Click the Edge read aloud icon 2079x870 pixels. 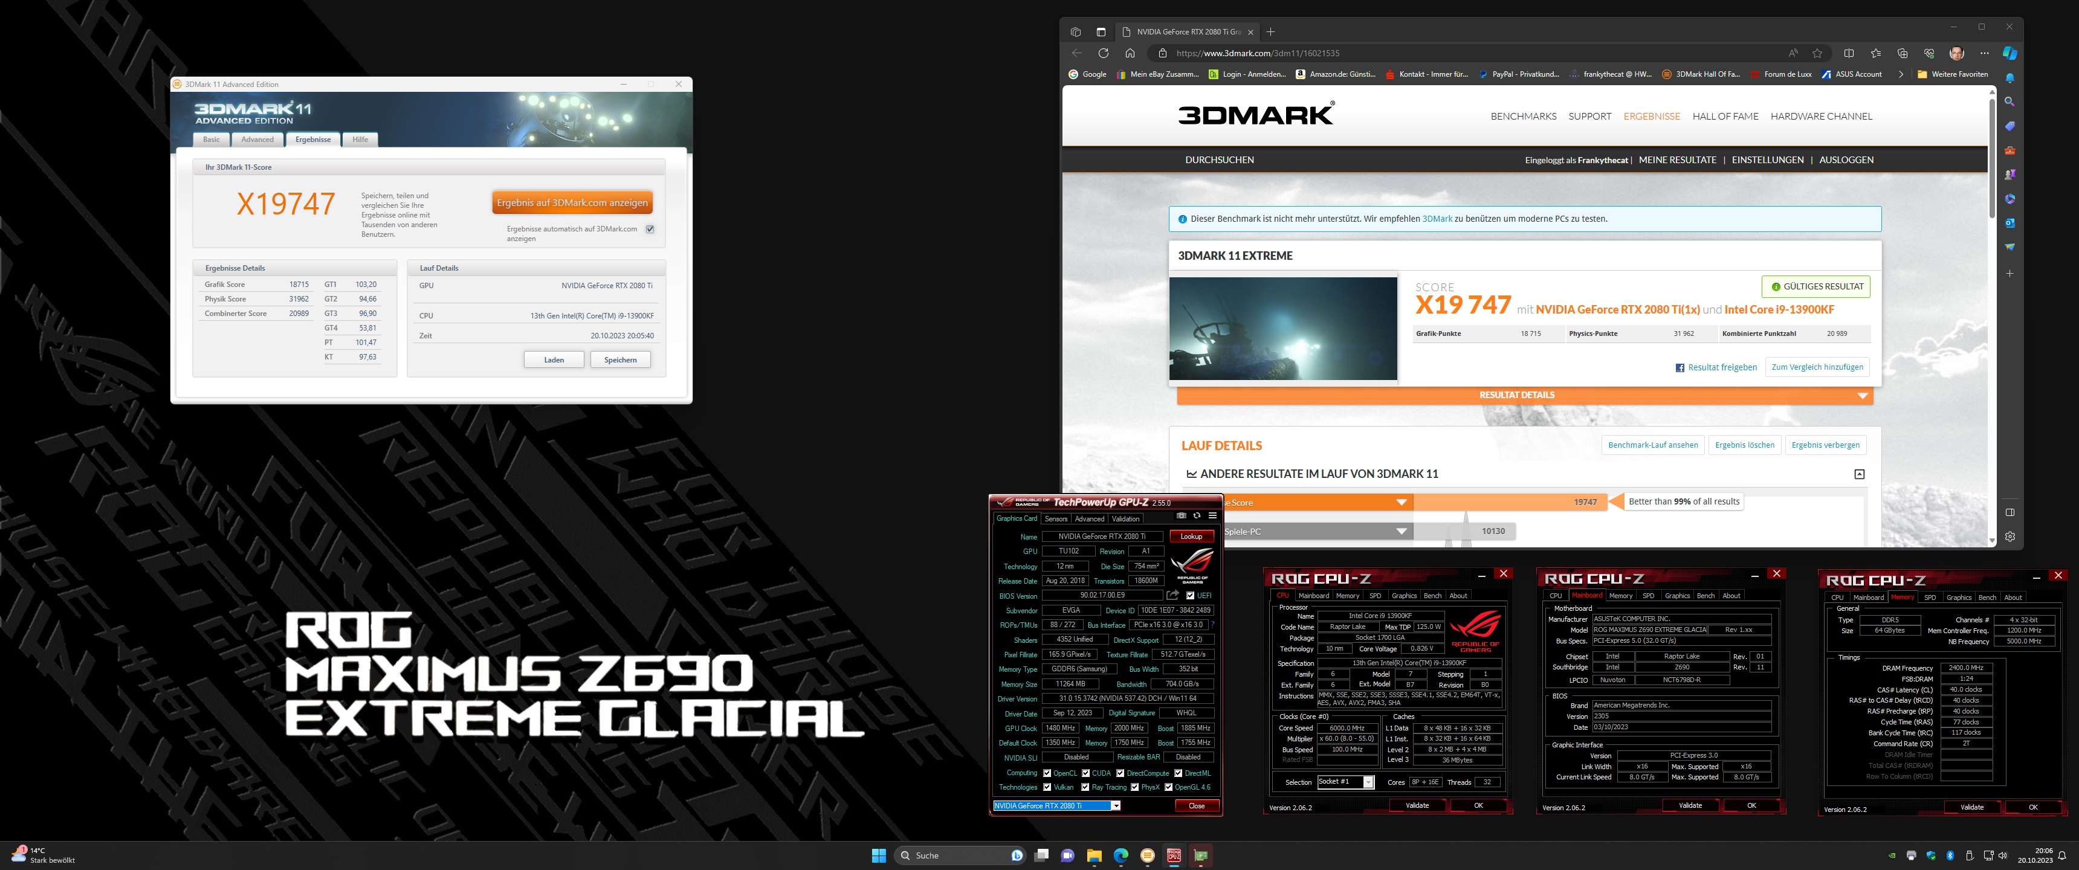[1793, 53]
